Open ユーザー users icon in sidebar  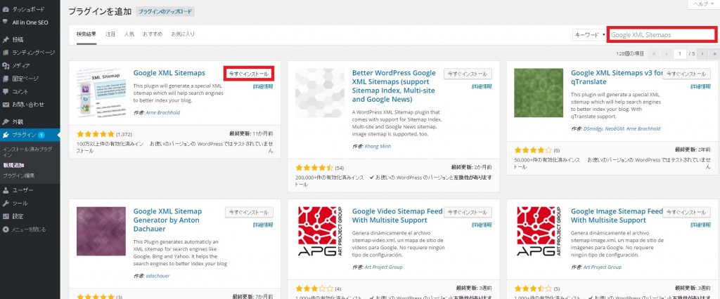[6, 190]
